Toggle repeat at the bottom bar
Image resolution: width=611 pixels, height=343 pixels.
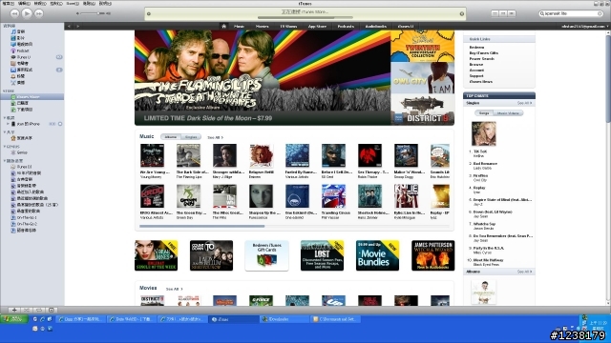point(39,310)
